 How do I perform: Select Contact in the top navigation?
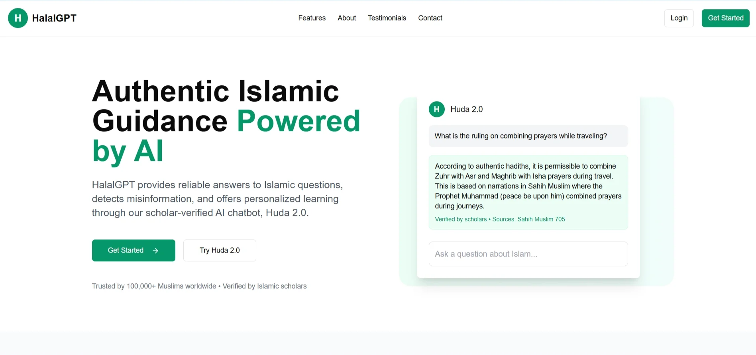(x=430, y=18)
